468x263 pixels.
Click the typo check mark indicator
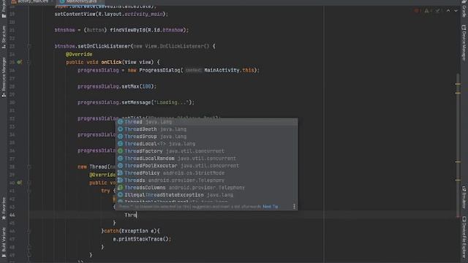tap(438, 11)
